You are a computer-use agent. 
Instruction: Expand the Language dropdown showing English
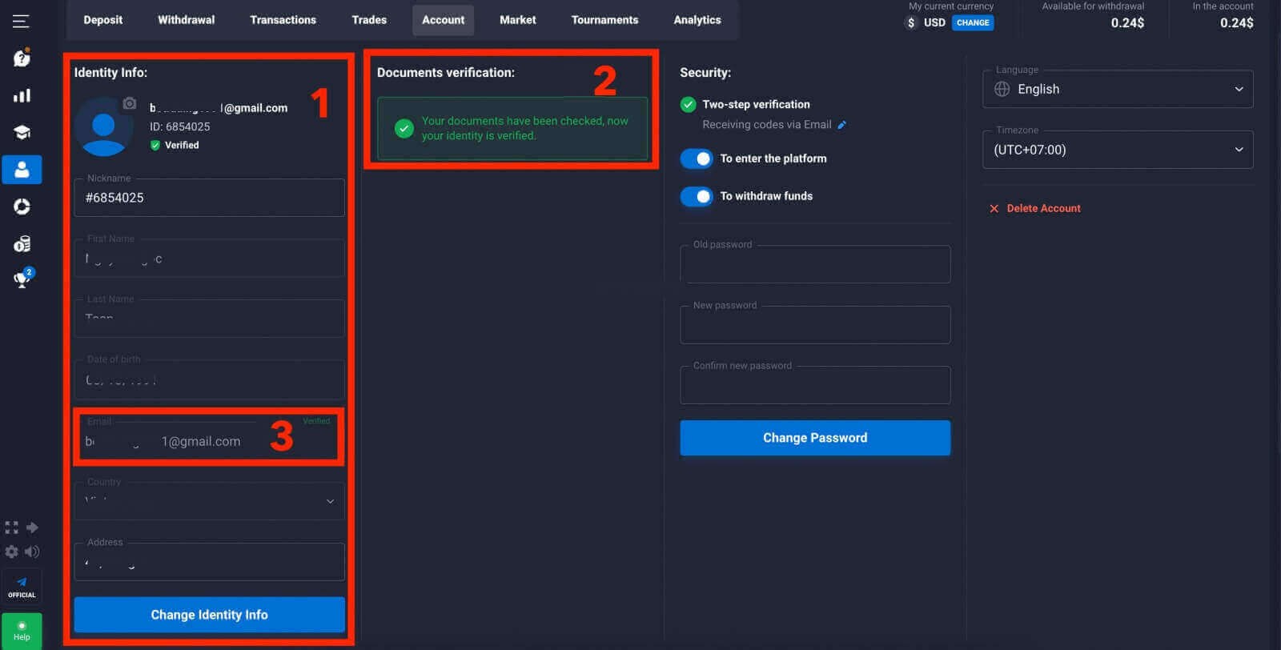1117,90
